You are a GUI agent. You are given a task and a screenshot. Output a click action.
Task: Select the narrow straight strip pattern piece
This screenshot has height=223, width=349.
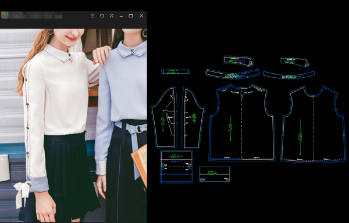[x=176, y=72]
